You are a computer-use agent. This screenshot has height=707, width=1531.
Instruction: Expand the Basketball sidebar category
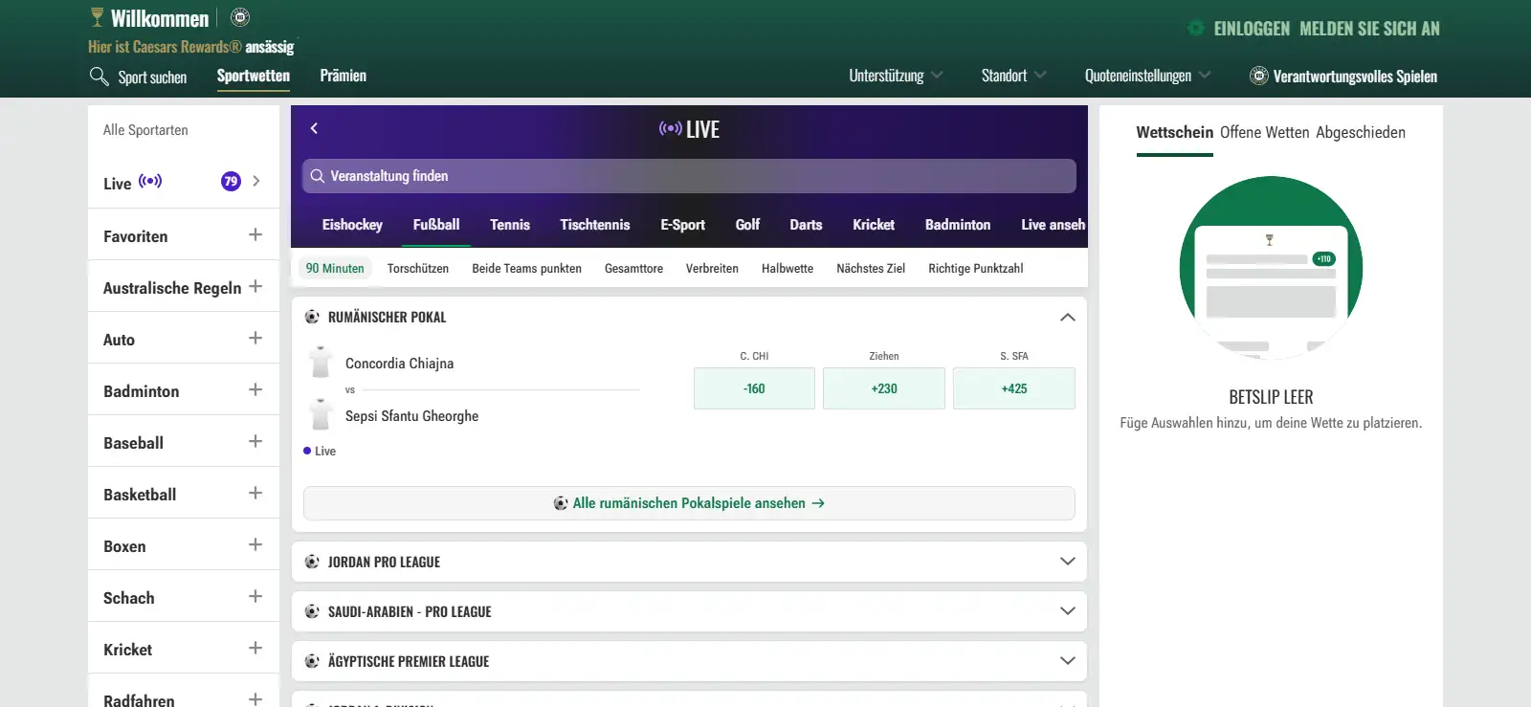(255, 493)
